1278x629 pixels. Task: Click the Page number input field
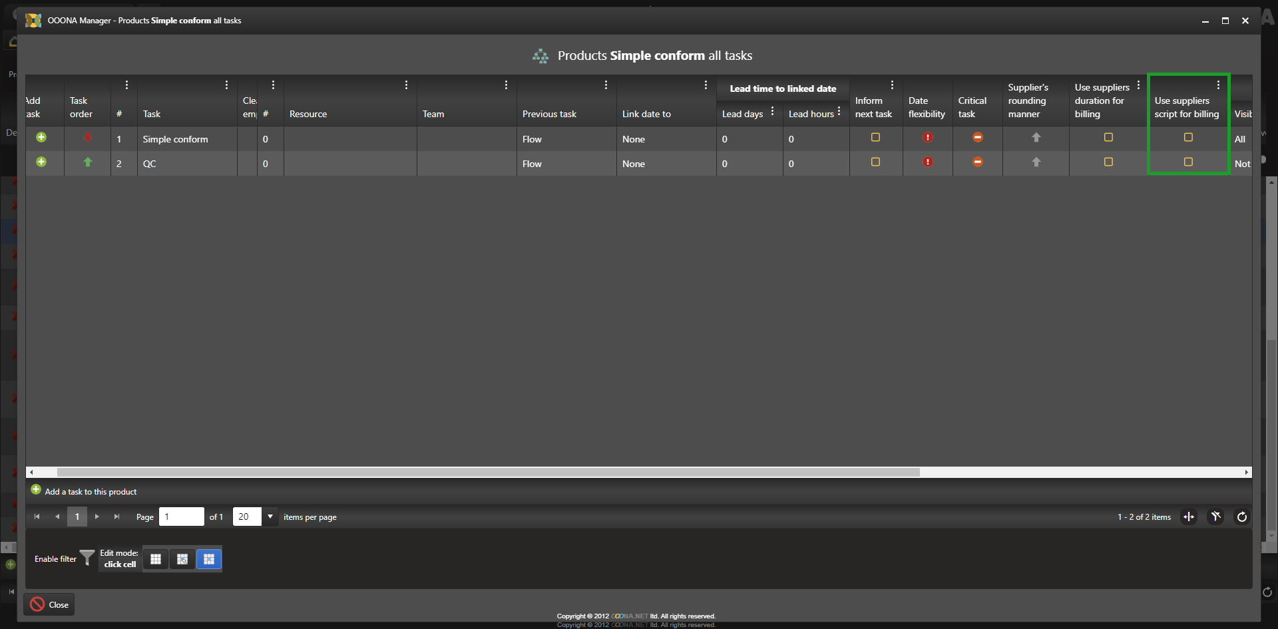pos(181,517)
